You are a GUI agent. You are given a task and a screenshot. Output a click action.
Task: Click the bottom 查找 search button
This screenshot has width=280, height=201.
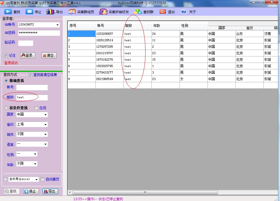[x=11, y=191]
